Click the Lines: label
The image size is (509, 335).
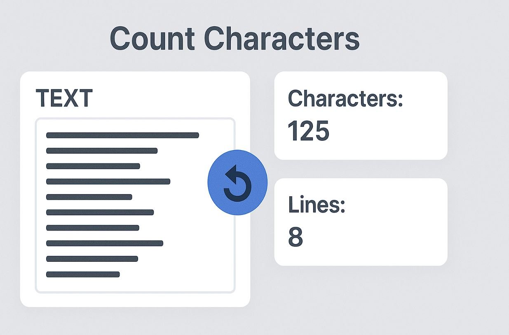tap(317, 205)
